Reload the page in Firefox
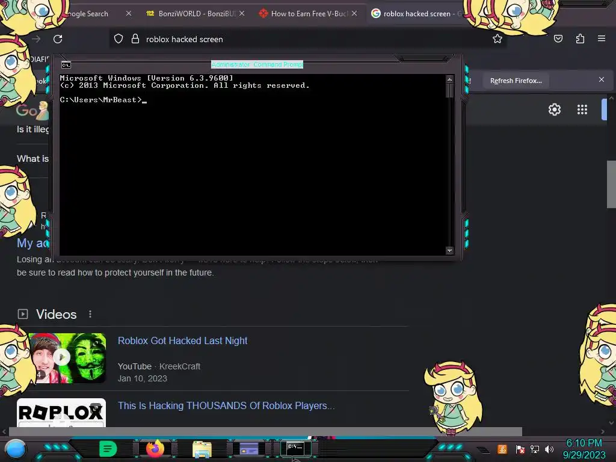Viewport: 616px width, 462px height. [58, 39]
